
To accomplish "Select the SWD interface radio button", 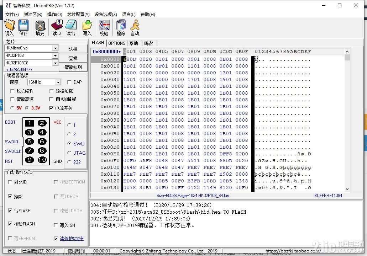I will point(69,144).
